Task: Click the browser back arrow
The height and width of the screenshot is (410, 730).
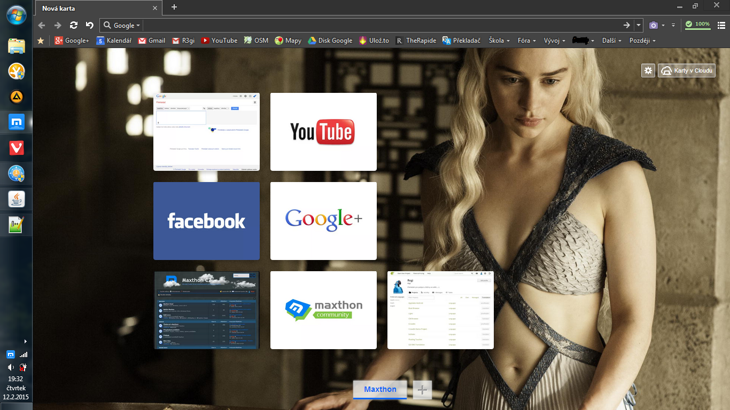Action: click(42, 25)
